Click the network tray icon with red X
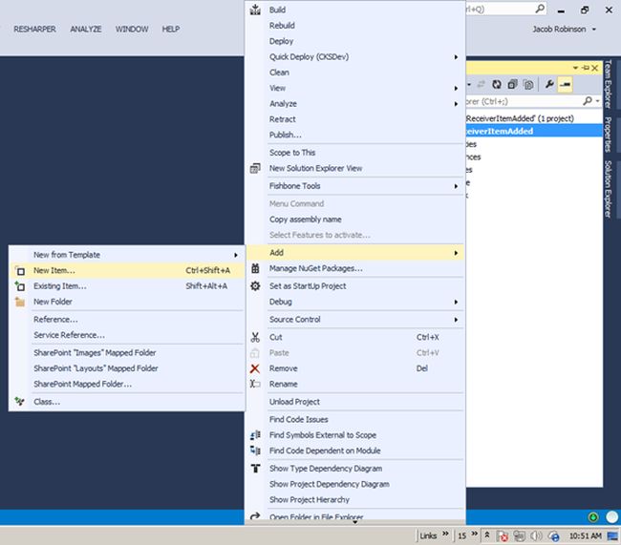 pyautogui.click(x=503, y=535)
